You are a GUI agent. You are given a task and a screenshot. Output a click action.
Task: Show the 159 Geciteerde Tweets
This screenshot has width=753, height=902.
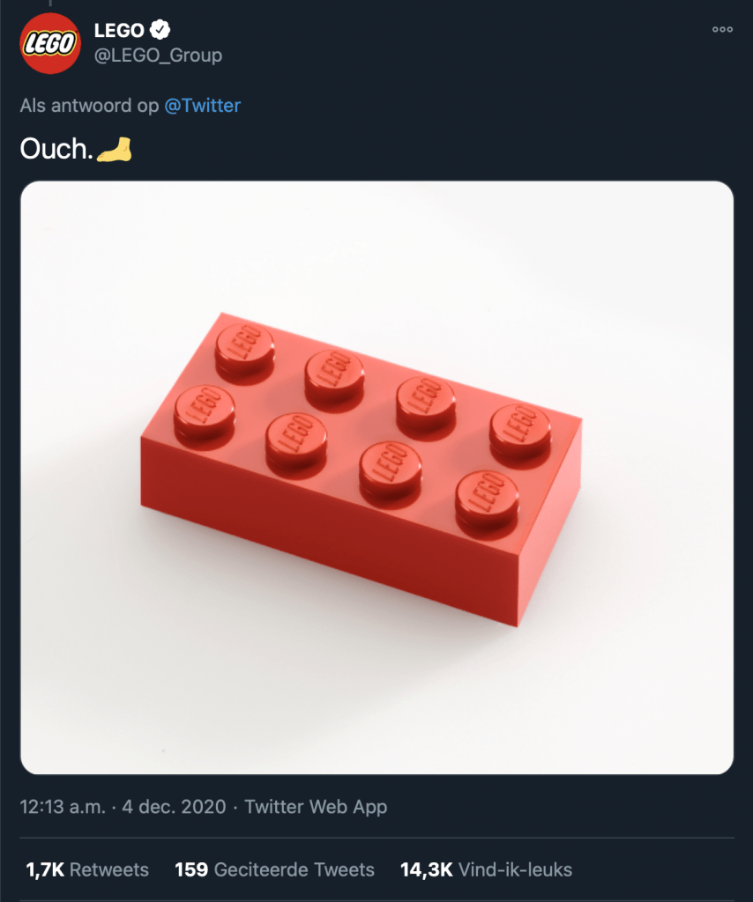pos(274,869)
